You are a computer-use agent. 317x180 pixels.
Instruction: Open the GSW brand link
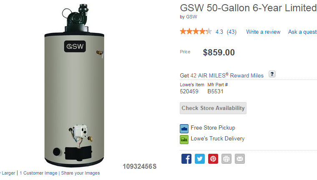pos(191,17)
